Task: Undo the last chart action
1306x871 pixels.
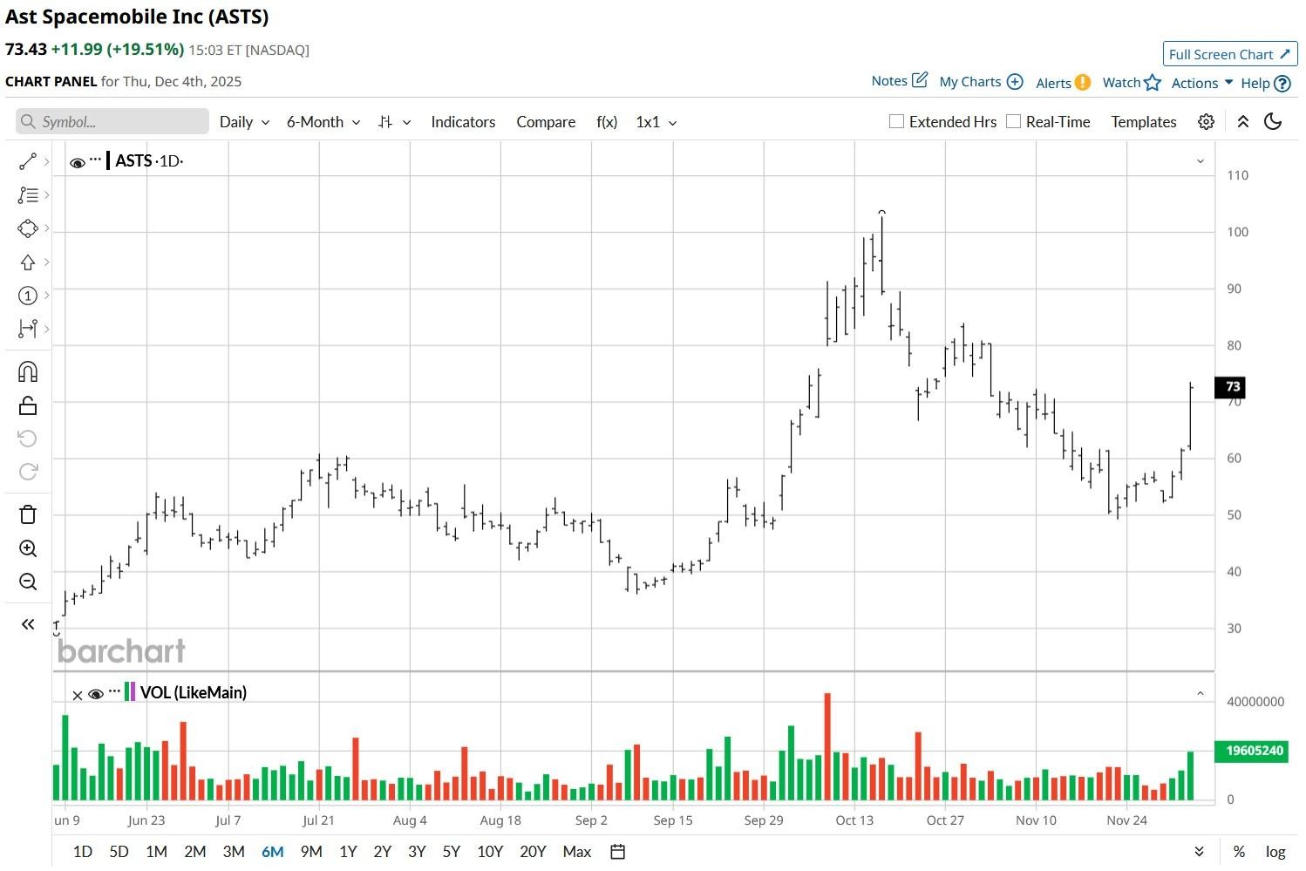Action: click(x=28, y=439)
